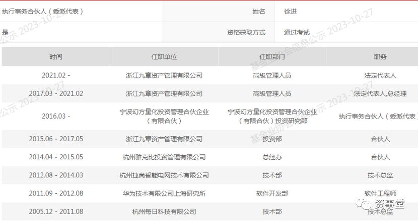Click 合伙人 in the 2014.04 row
This screenshot has width=418, height=222.
(x=380, y=157)
